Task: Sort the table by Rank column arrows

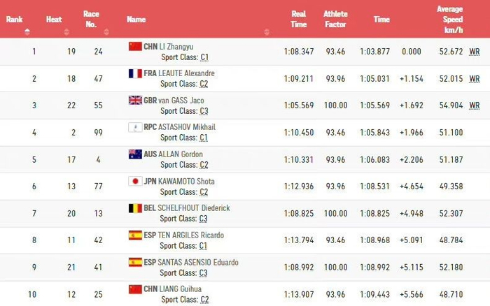Action: click(27, 31)
